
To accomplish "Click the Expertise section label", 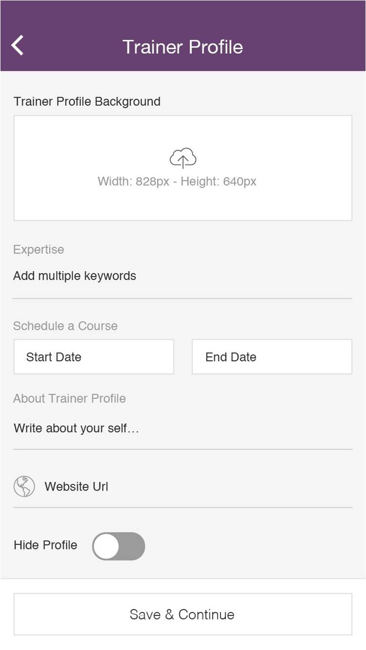I will pos(39,250).
